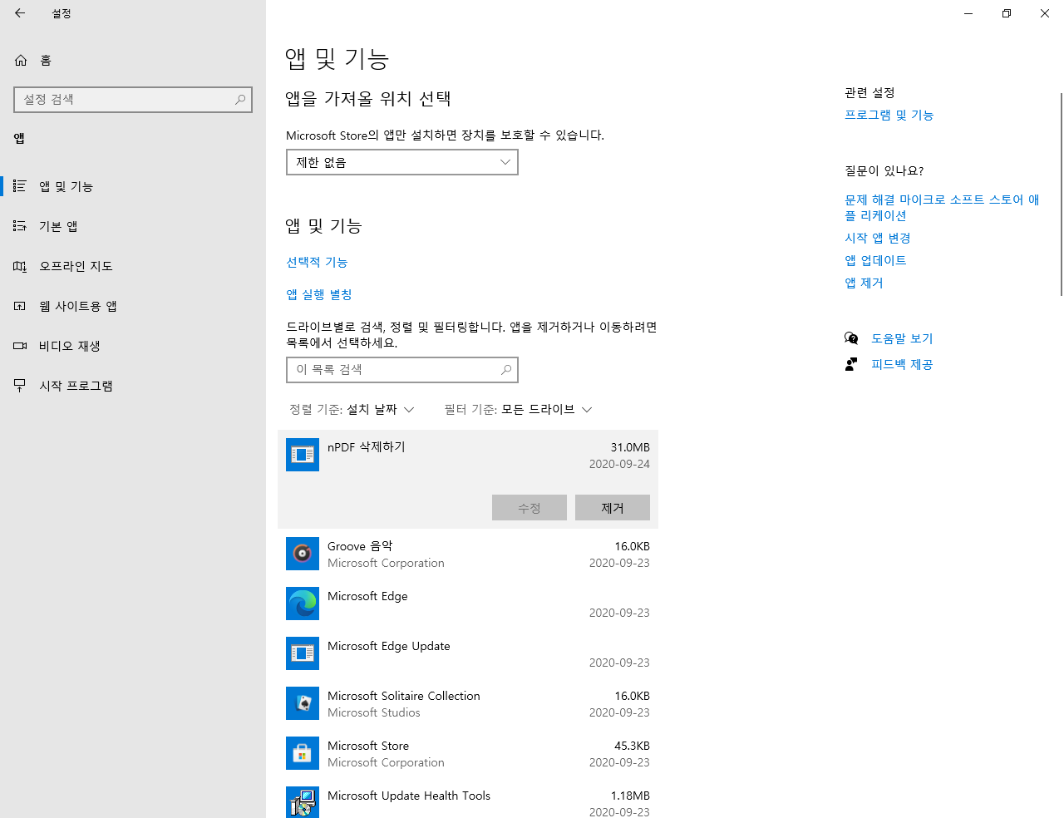
Task: Go back using the arrow icon
Action: [x=20, y=13]
